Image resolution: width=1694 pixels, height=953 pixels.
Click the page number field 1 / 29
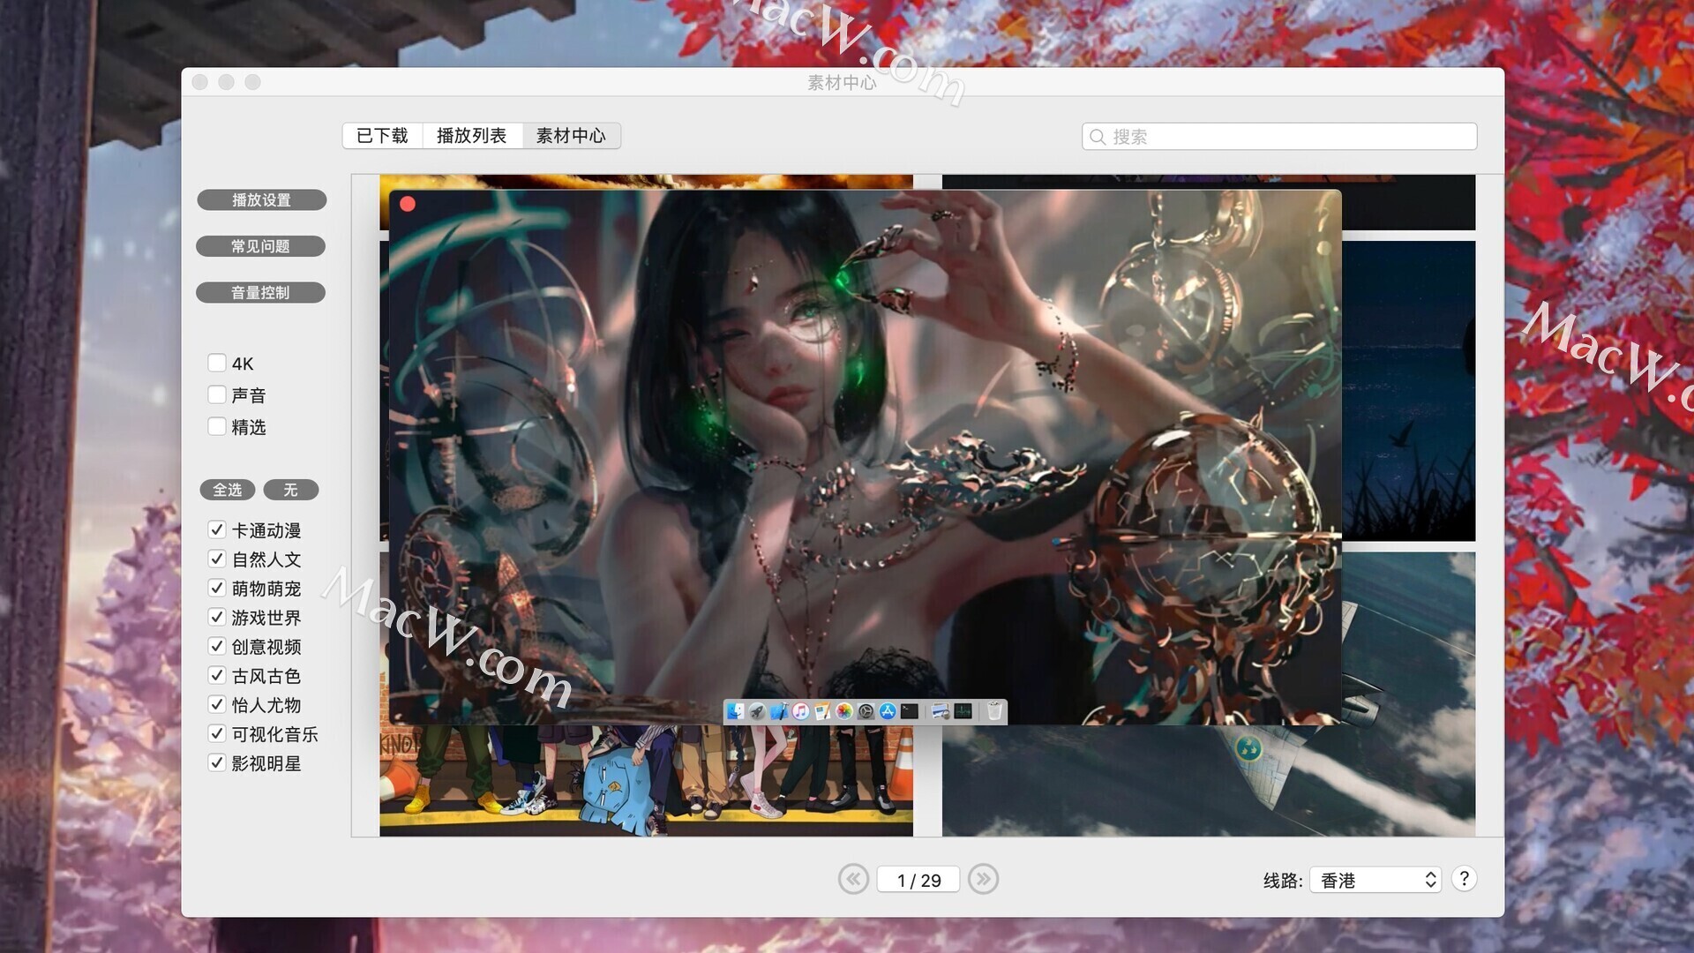coord(918,880)
